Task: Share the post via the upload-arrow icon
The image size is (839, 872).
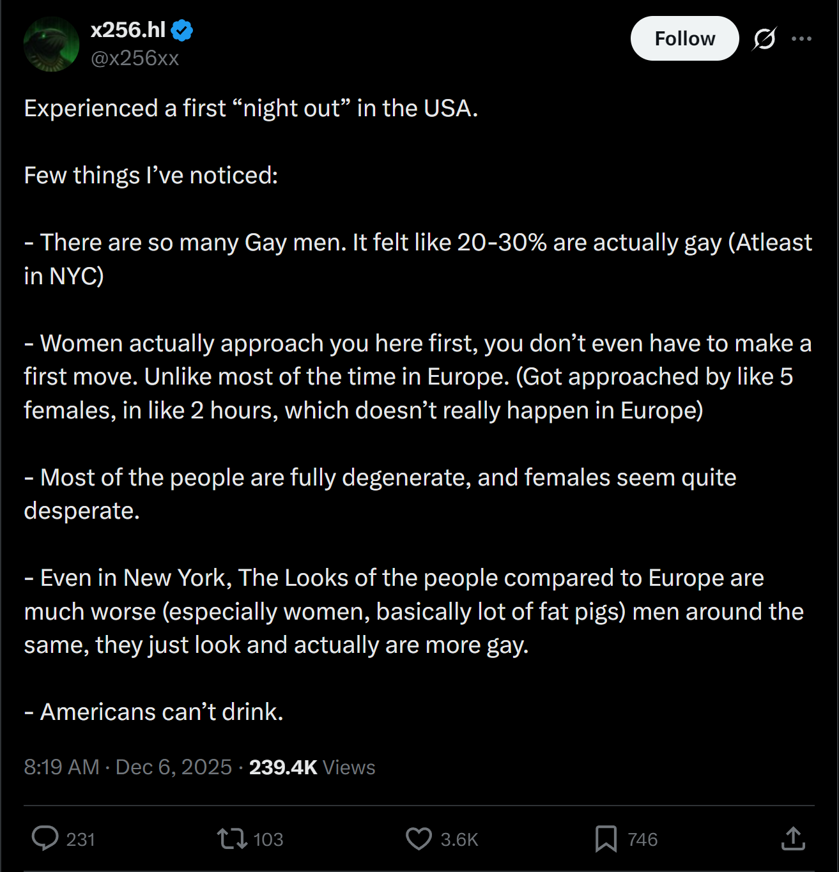Action: point(793,838)
